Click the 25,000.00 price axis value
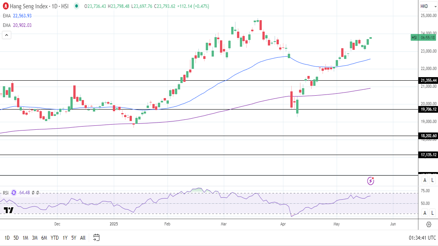438x246 pixels. [x=428, y=15]
